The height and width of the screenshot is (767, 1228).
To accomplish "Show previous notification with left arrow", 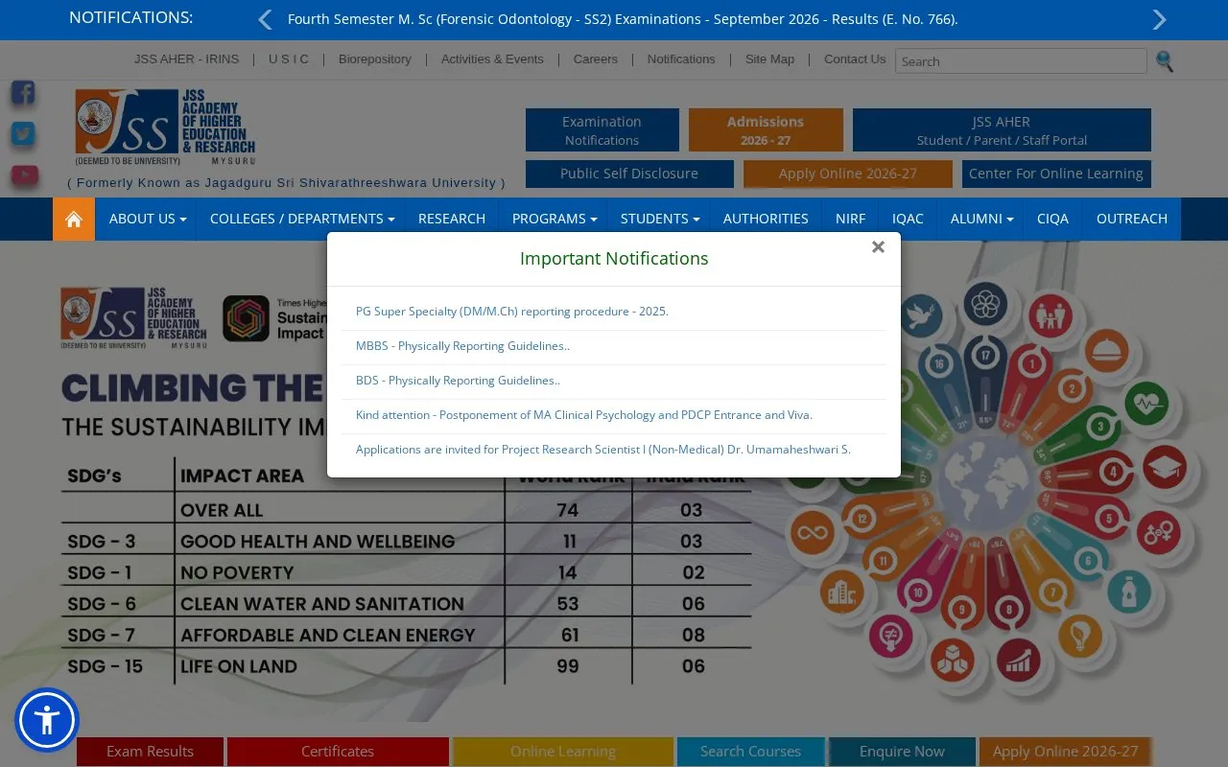I will coord(266,20).
